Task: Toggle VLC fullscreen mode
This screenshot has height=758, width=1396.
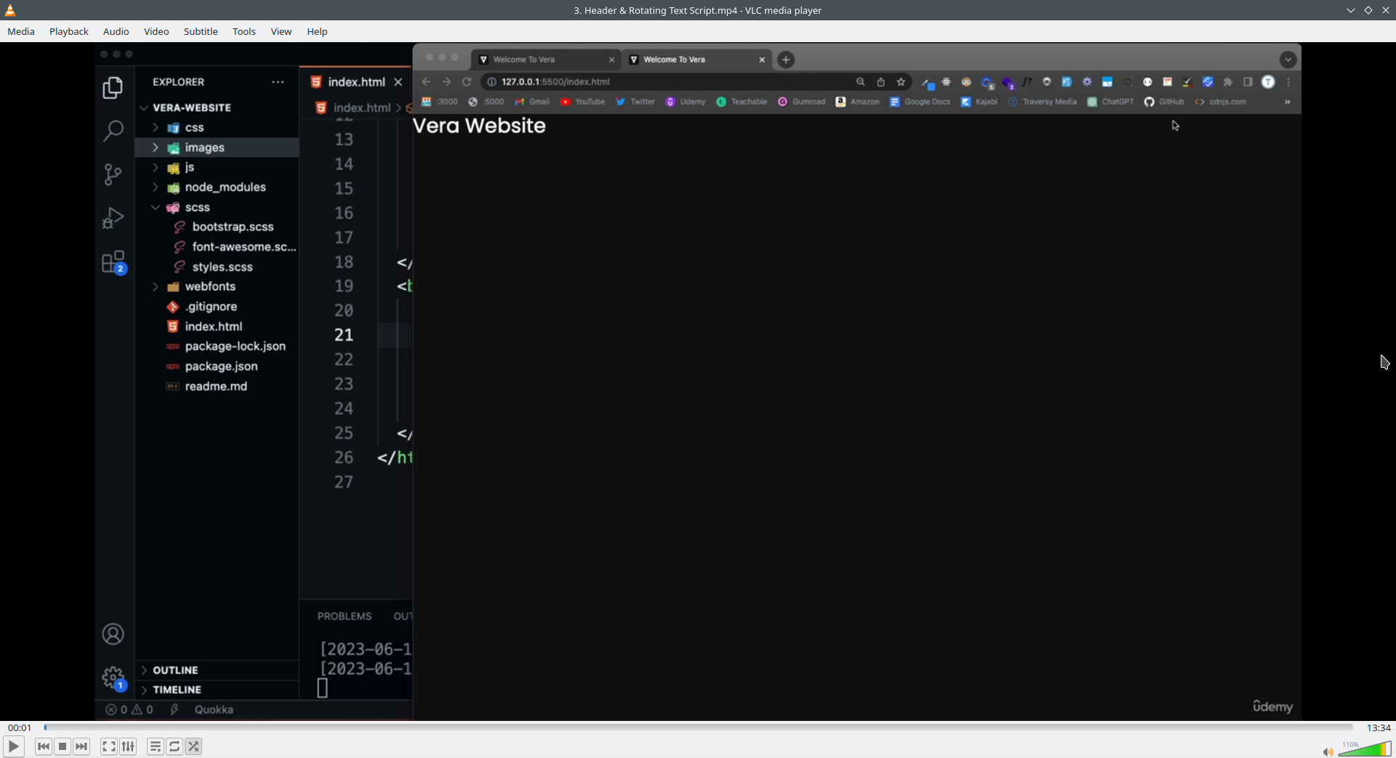Action: 109,746
